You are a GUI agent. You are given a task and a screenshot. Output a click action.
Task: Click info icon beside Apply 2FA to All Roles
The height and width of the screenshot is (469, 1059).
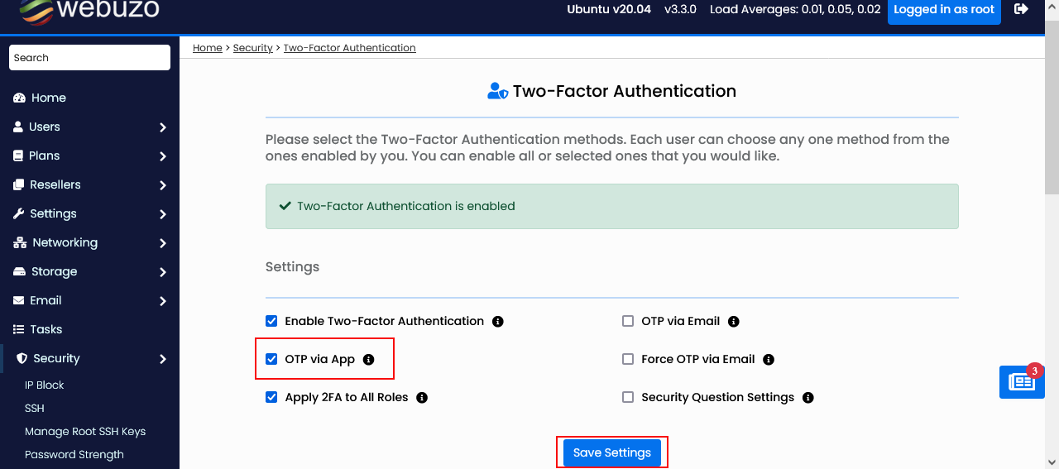click(x=422, y=397)
